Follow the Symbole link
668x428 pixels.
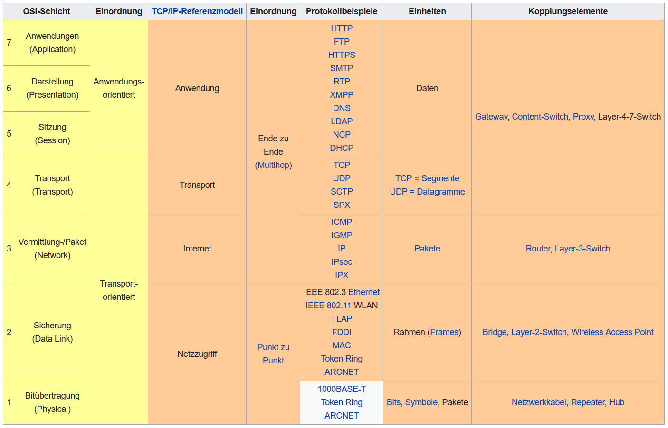tap(421, 402)
